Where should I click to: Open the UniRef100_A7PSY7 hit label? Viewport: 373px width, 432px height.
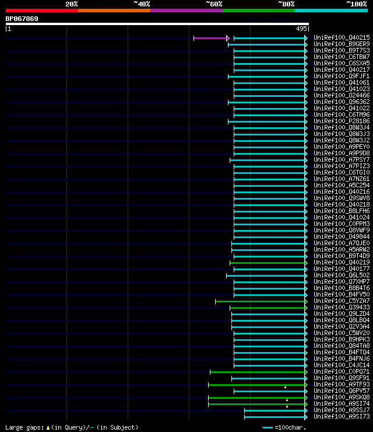342,159
